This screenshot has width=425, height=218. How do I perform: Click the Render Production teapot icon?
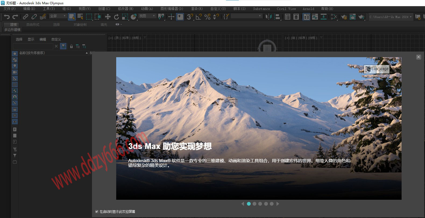[361, 17]
